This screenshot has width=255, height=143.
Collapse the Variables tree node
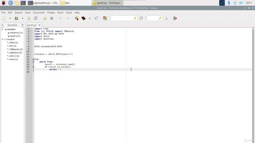point(3,29)
